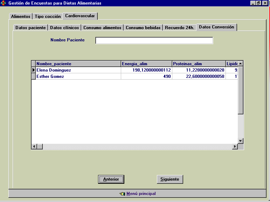This screenshot has width=270, height=202.
Task: Click the pointing hand icon beside Menú principal
Action: pos(122,194)
